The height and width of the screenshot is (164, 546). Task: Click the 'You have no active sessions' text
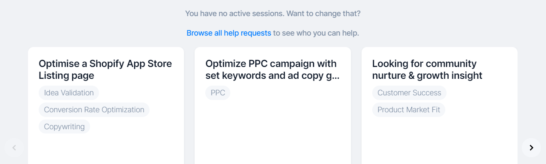pyautogui.click(x=235, y=14)
